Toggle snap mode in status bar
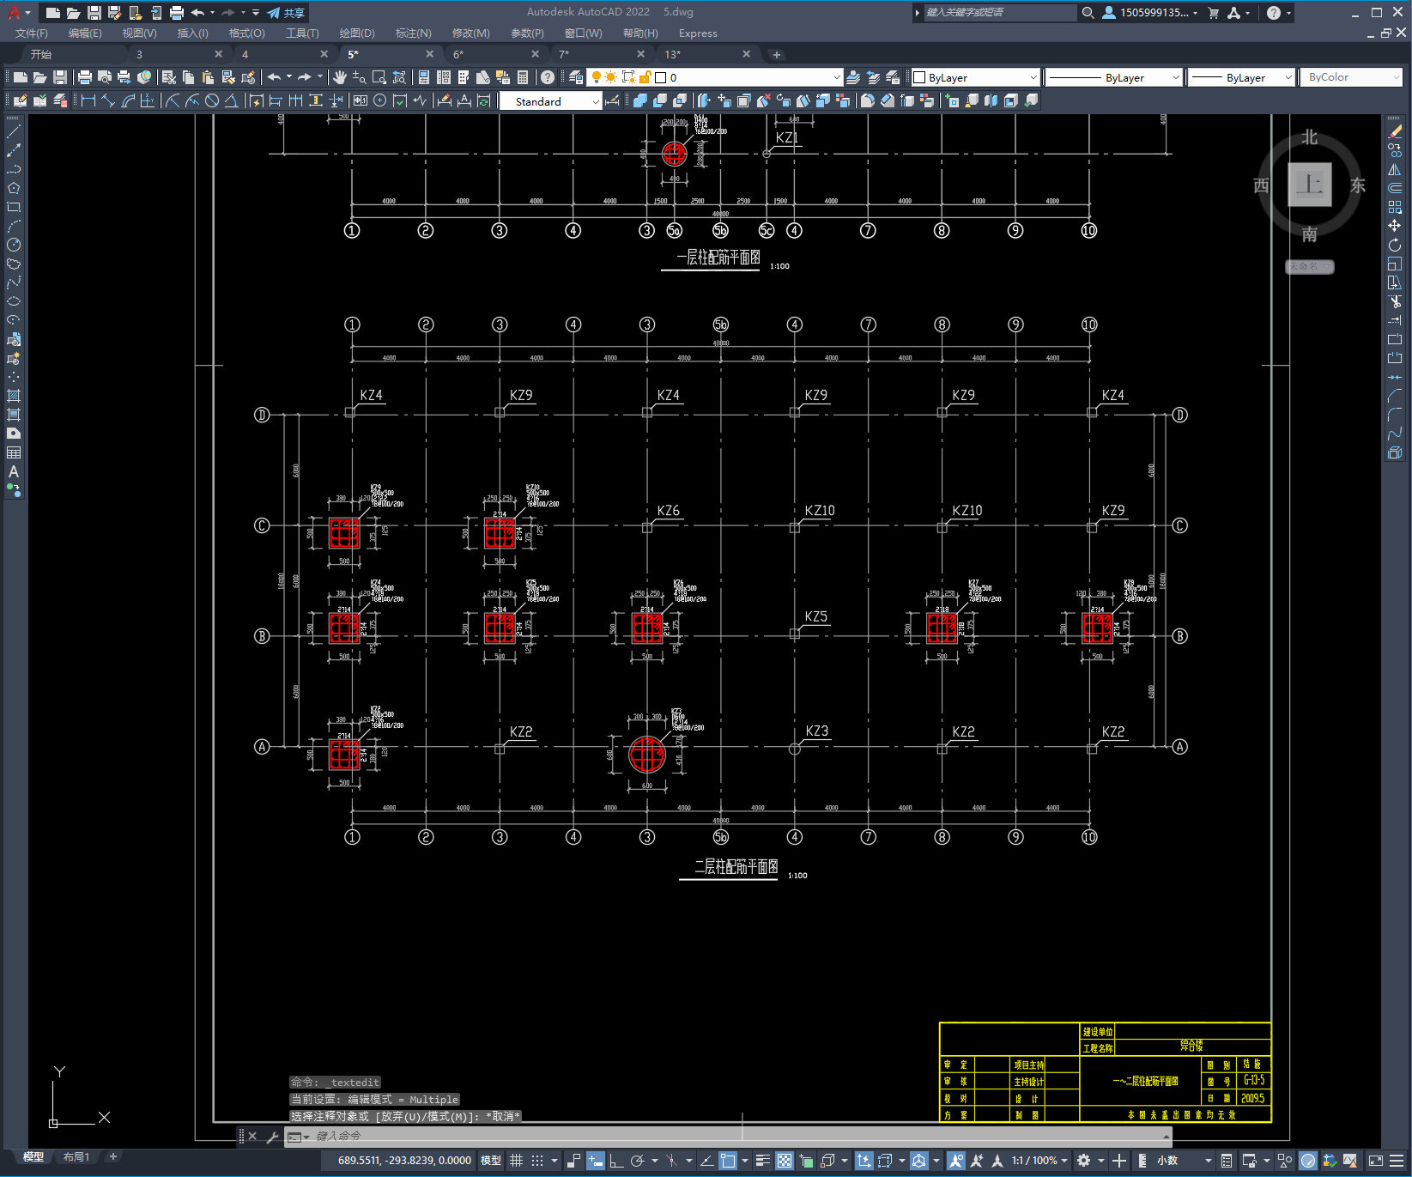 pyautogui.click(x=537, y=1161)
